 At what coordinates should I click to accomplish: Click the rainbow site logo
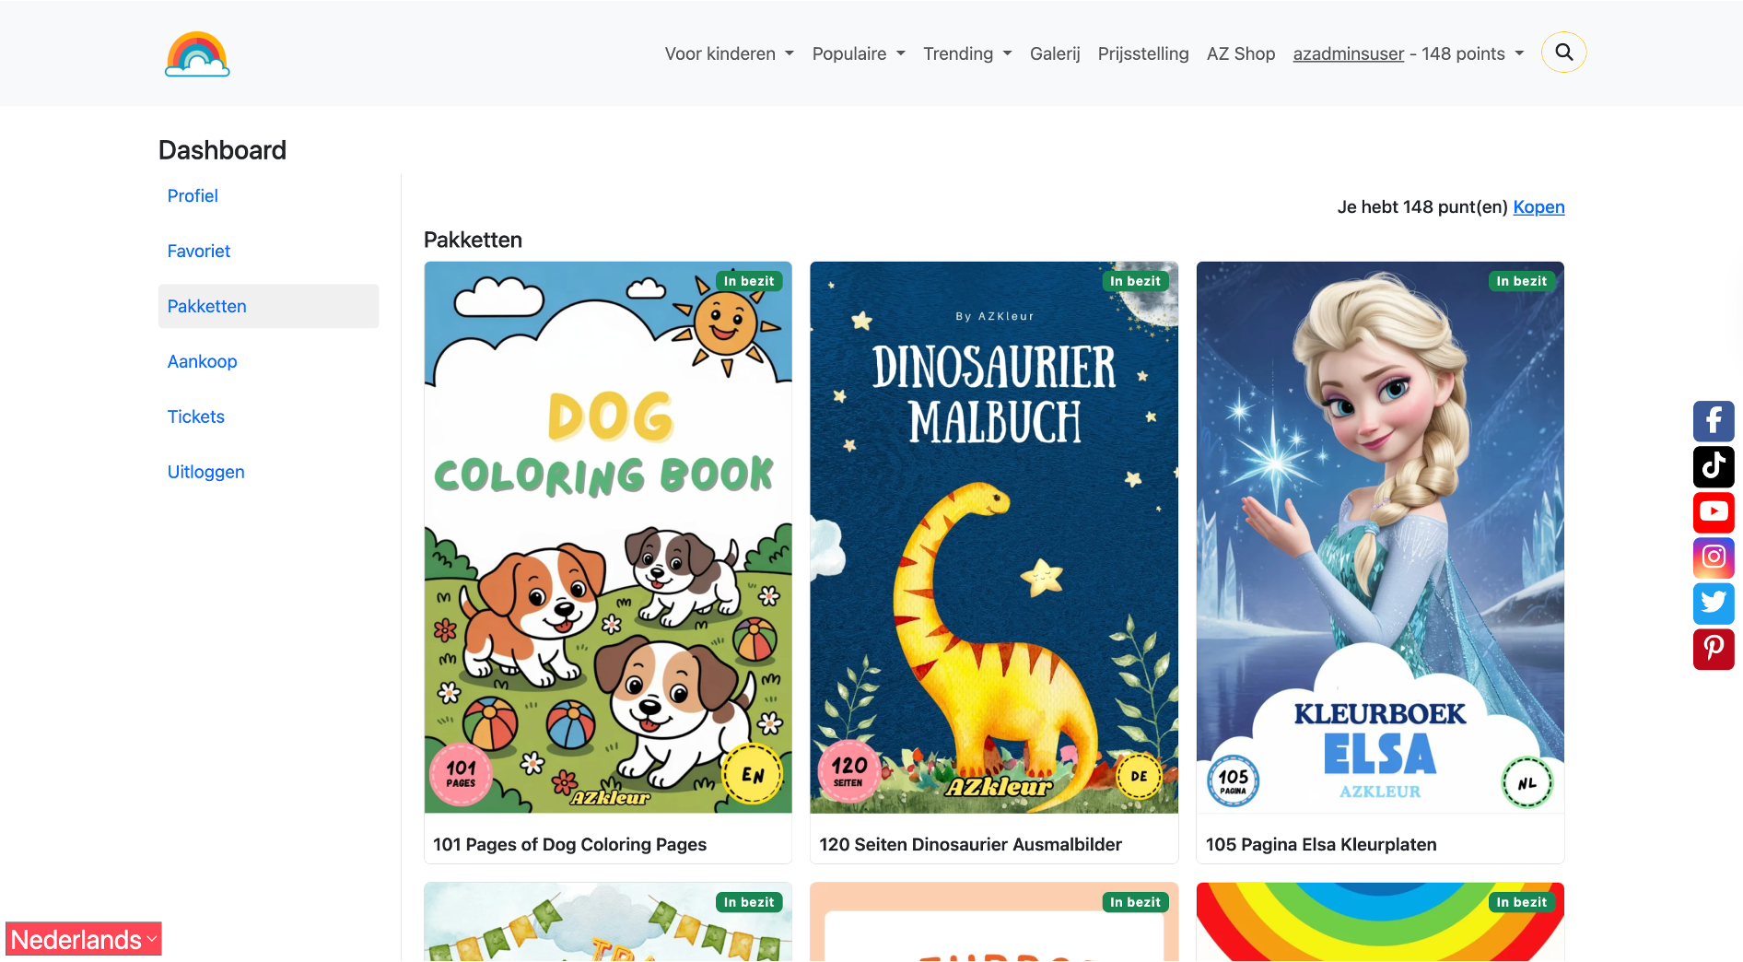(197, 53)
